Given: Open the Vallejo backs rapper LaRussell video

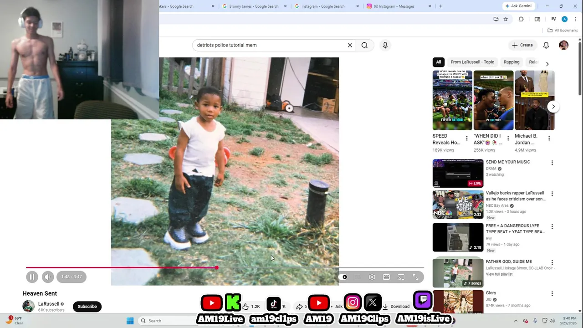Looking at the screenshot, I should point(458,205).
